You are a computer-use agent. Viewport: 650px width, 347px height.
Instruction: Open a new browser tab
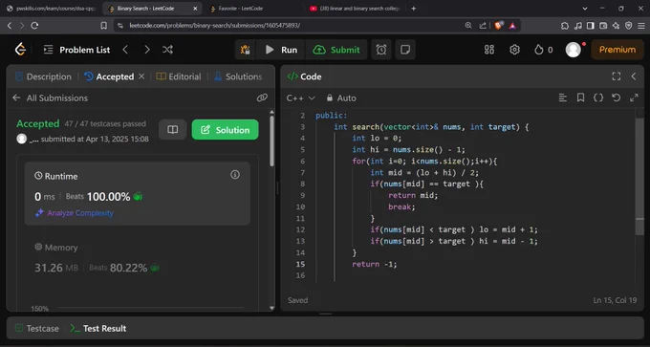(413, 9)
